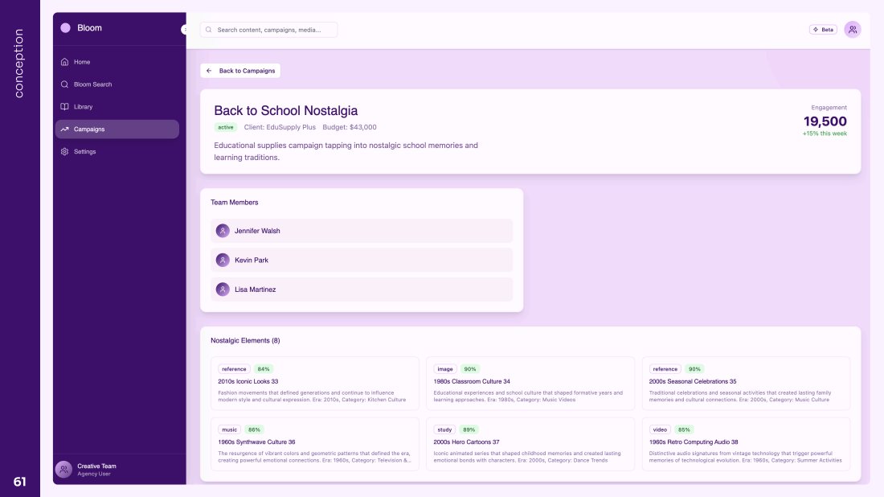Click the Home icon in sidebar
The width and height of the screenshot is (884, 497).
(x=64, y=62)
